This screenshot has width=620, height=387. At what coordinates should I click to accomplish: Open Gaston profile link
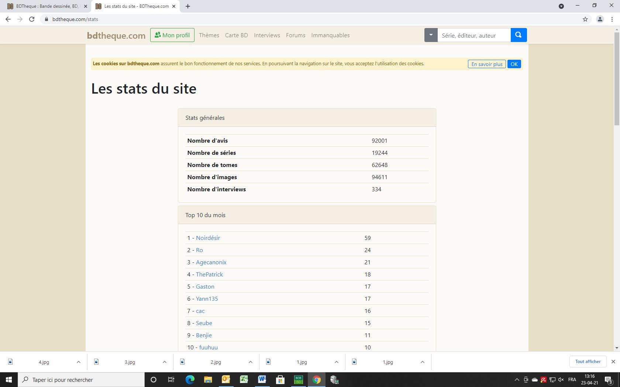[x=205, y=286]
